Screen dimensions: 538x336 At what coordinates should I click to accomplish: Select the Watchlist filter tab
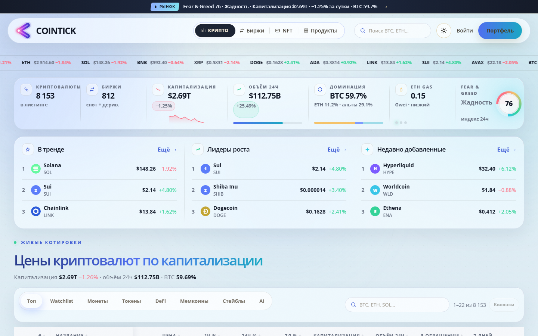click(62, 301)
